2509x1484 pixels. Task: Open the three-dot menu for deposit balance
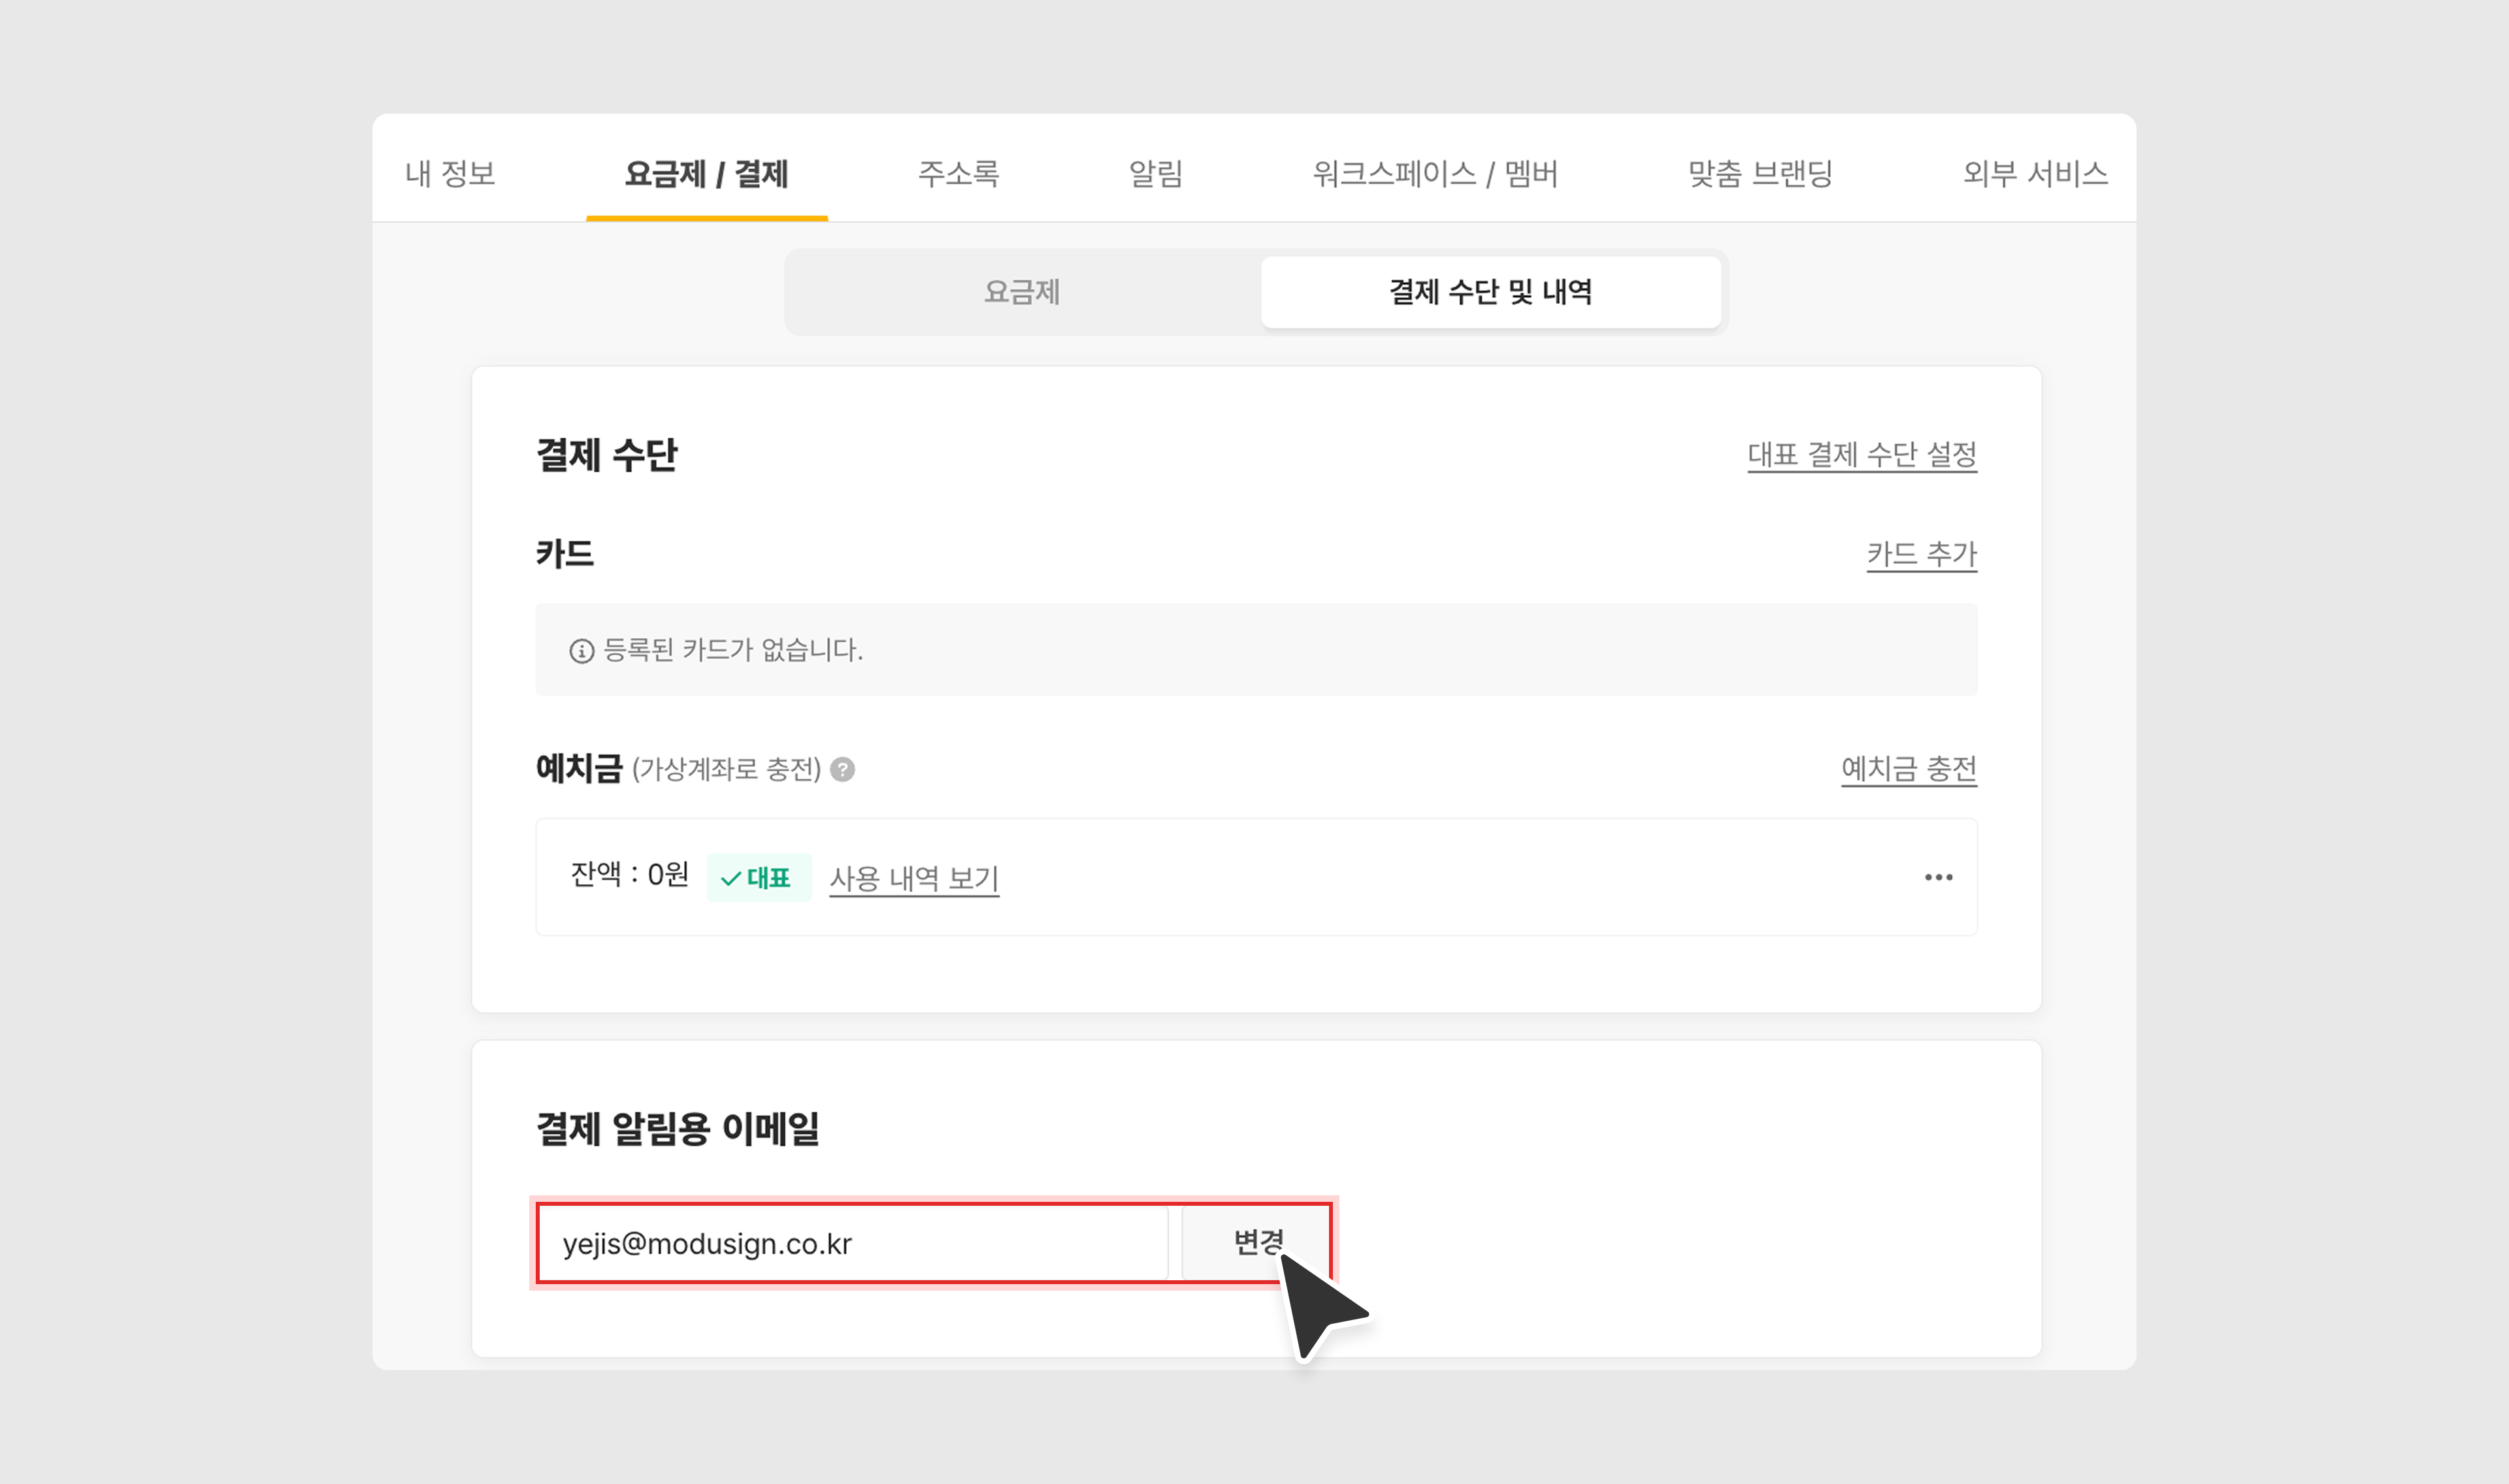click(x=1938, y=877)
